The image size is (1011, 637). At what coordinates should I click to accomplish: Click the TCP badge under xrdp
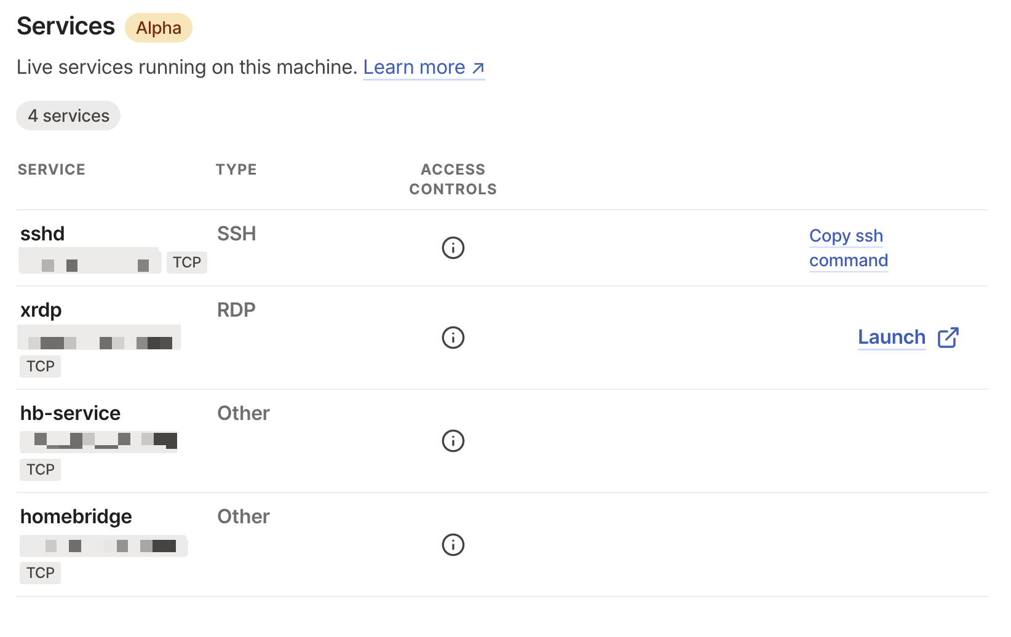41,366
